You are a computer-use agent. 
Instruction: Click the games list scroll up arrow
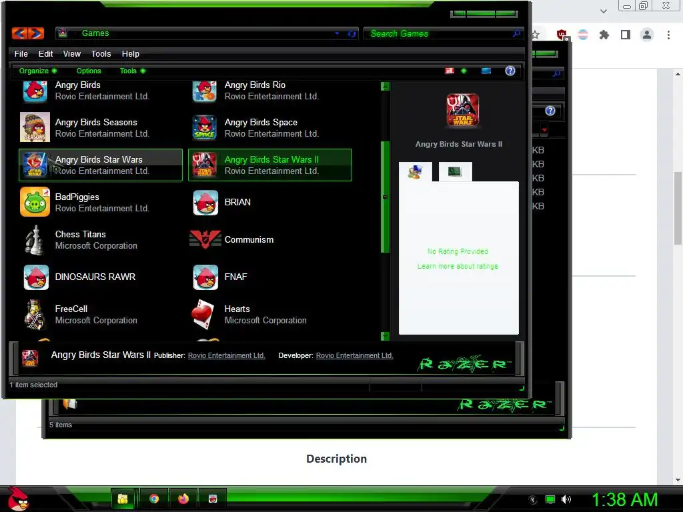(x=385, y=86)
